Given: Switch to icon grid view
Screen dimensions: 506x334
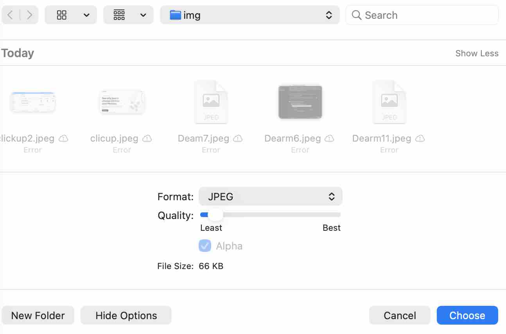Looking at the screenshot, I should (x=62, y=15).
